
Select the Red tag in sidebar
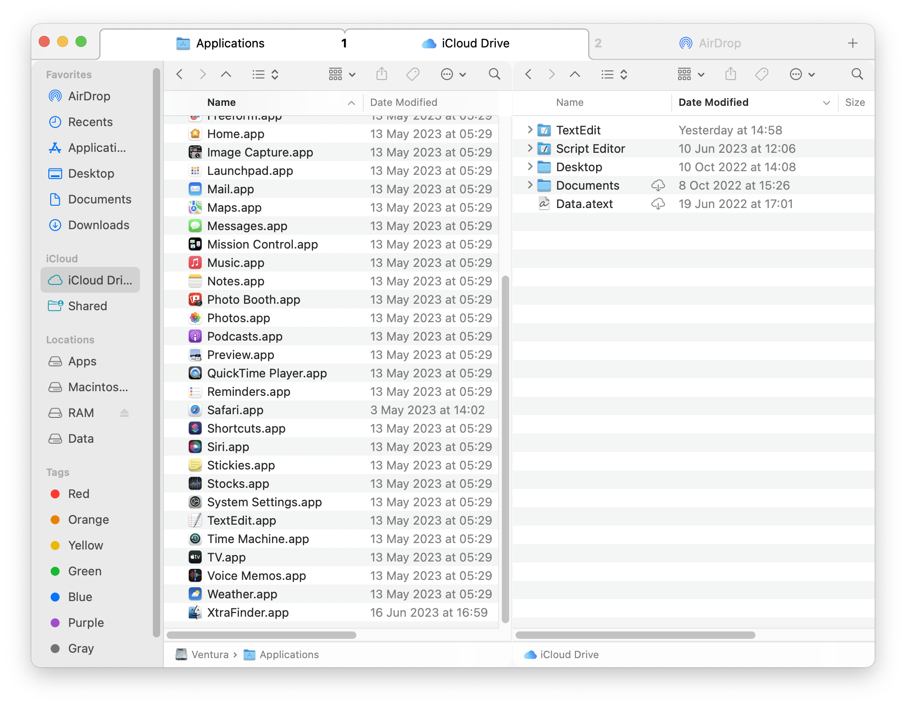78,494
